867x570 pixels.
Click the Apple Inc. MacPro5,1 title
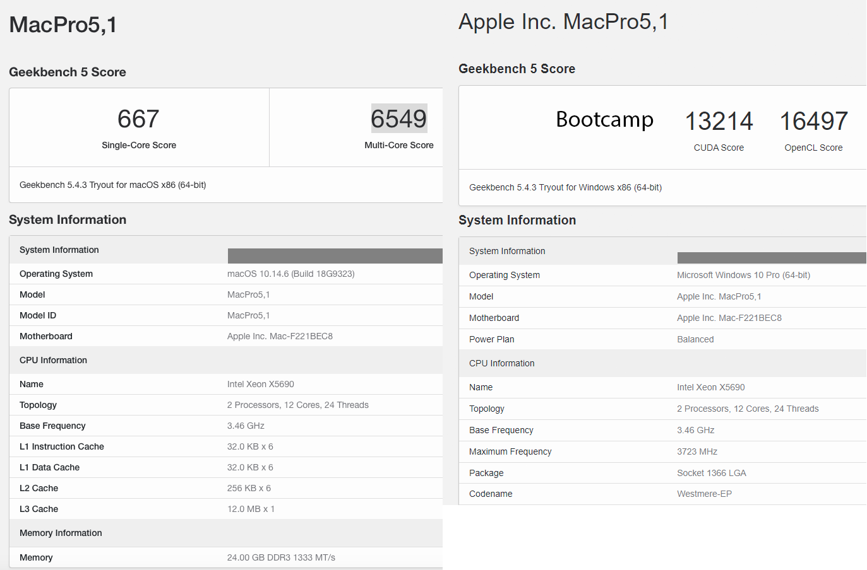563,21
